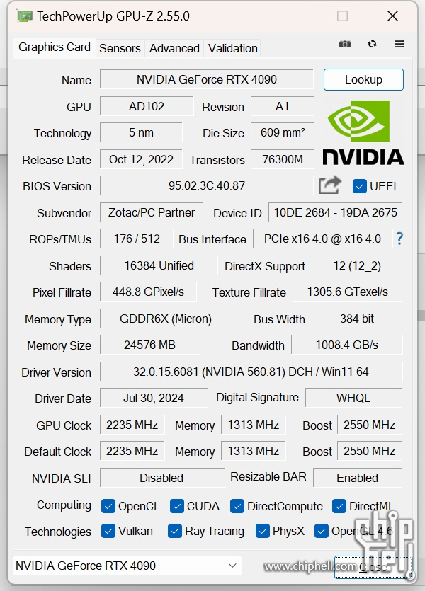
Task: Click the refresh arrows icon
Action: (x=372, y=44)
